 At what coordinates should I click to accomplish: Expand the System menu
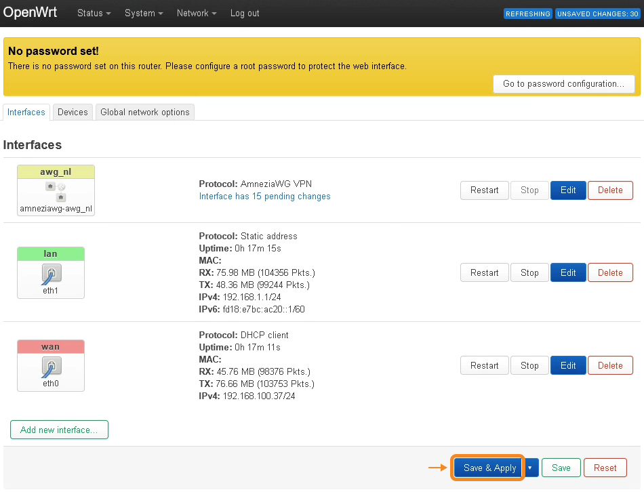144,14
